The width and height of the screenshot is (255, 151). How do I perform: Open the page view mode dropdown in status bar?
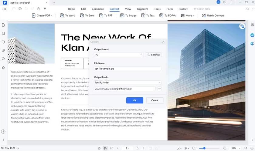(186, 148)
